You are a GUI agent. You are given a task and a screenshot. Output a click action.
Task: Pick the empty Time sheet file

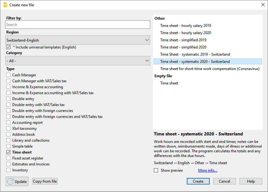pos(169,83)
